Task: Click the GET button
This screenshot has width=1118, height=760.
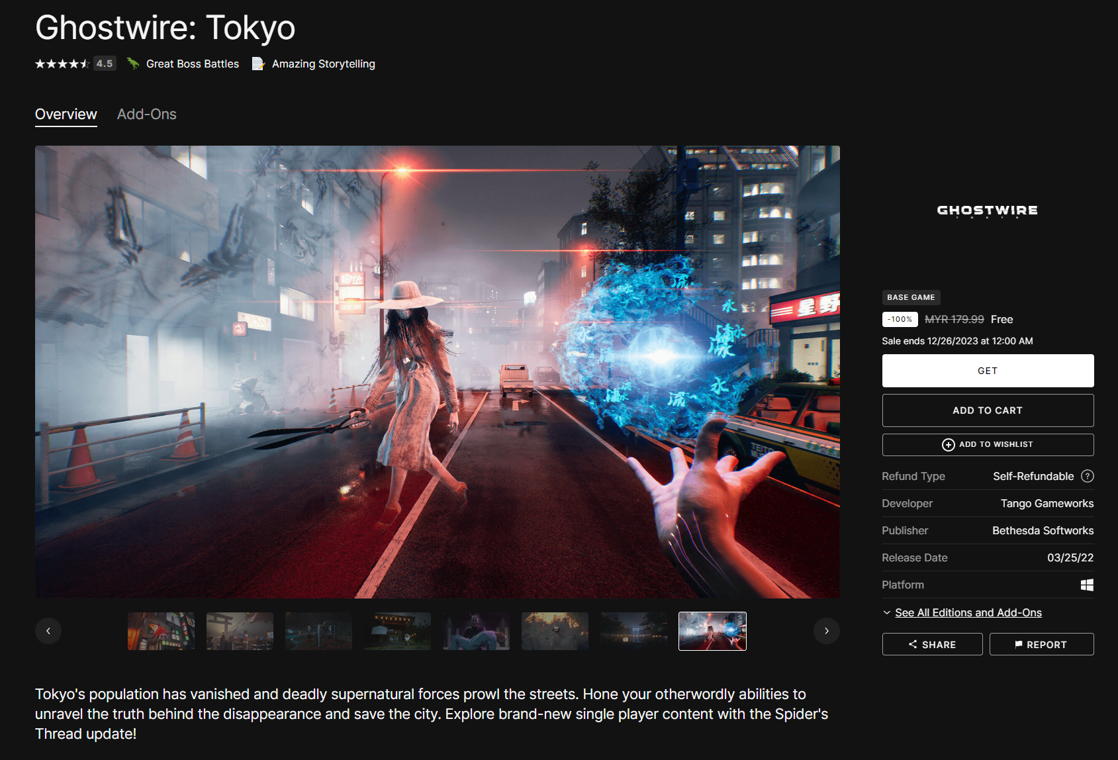Action: tap(988, 371)
